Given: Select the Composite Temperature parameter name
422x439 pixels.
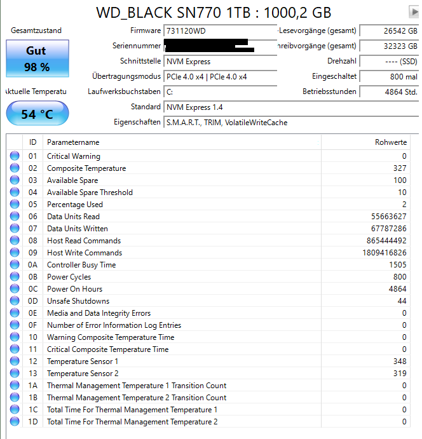Looking at the screenshot, I should (x=86, y=168).
